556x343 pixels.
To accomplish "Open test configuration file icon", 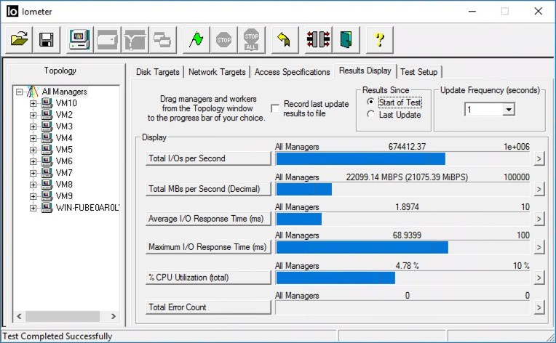I will pyautogui.click(x=19, y=40).
